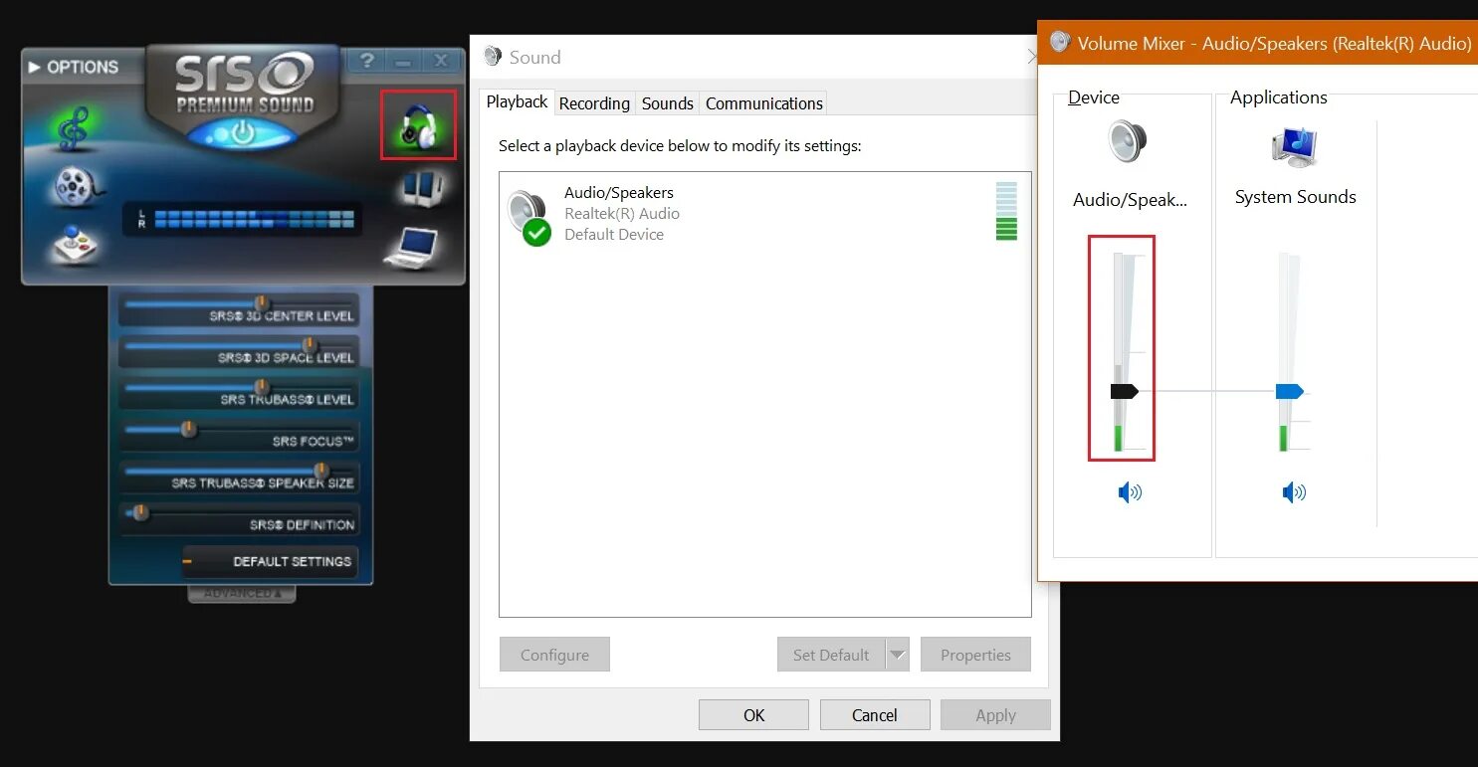Switch to the Sounds tab
1478x767 pixels.
tap(667, 103)
